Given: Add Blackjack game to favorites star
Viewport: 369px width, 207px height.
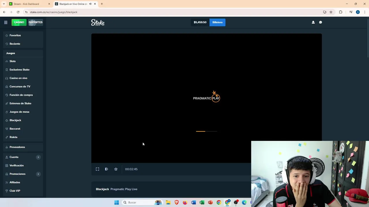Looking at the screenshot, I should pos(116,169).
